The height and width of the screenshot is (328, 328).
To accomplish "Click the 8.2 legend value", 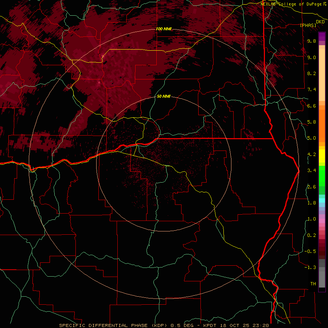I will (x=312, y=73).
